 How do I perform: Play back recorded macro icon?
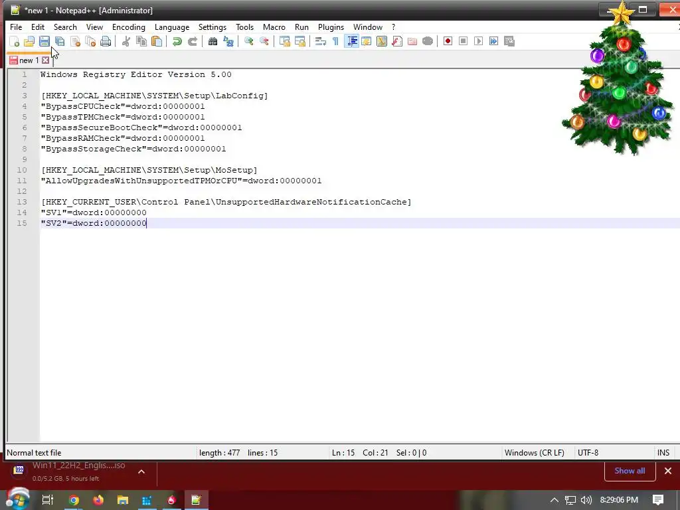pos(478,41)
